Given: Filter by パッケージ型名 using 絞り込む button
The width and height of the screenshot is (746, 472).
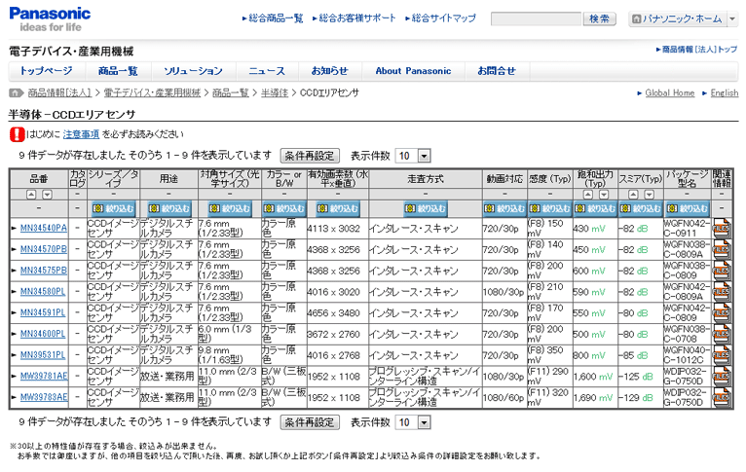Looking at the screenshot, I should (687, 208).
